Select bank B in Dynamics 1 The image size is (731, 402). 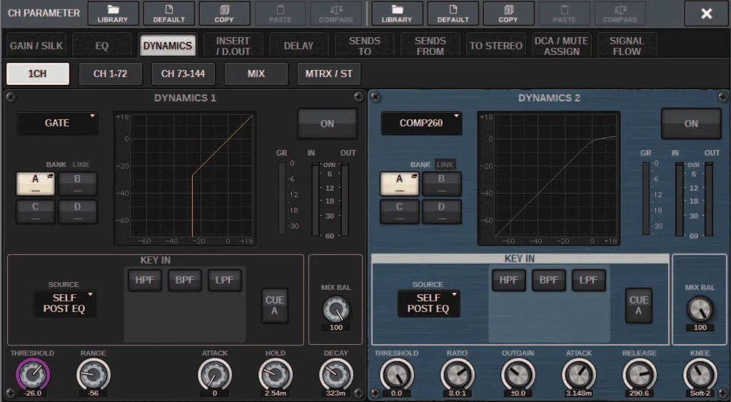tap(77, 184)
